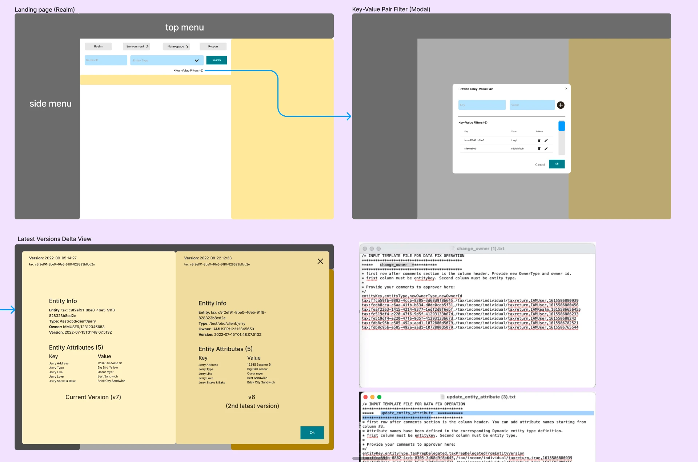The width and height of the screenshot is (698, 462).
Task: Delete the tax:c9f2ef91 filter row
Action: (x=539, y=140)
